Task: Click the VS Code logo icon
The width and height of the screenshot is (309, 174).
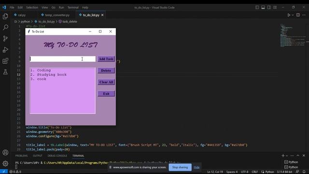Action: [x=4, y=8]
